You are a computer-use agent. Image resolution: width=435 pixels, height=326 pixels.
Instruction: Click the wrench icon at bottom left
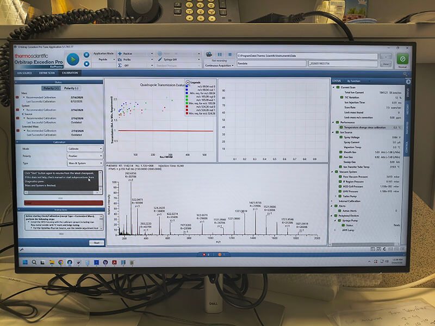pyautogui.click(x=22, y=249)
